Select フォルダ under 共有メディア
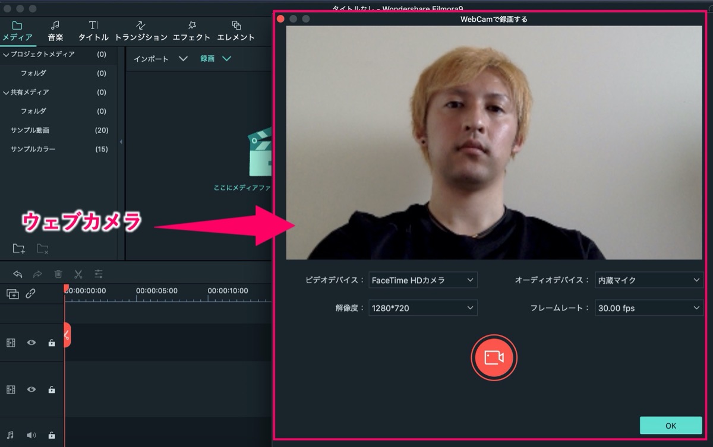 (x=33, y=112)
